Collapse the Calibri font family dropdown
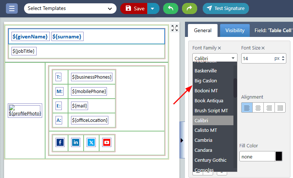The height and width of the screenshot is (178, 293). (x=215, y=58)
